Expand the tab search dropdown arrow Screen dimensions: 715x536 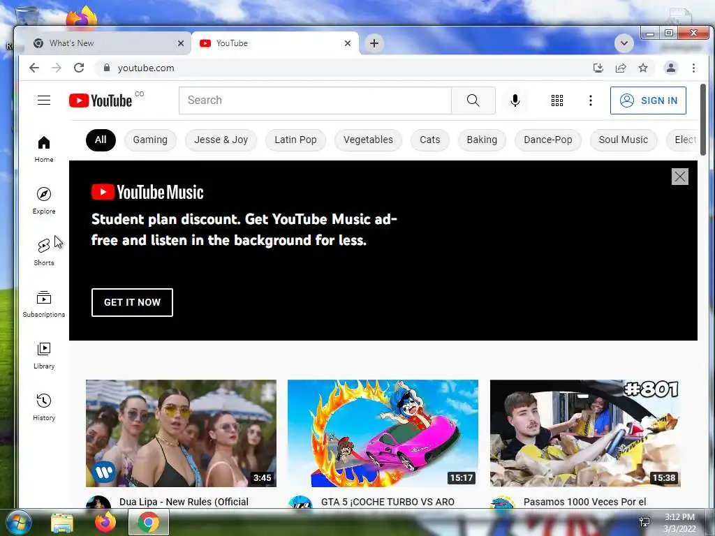[x=624, y=43]
